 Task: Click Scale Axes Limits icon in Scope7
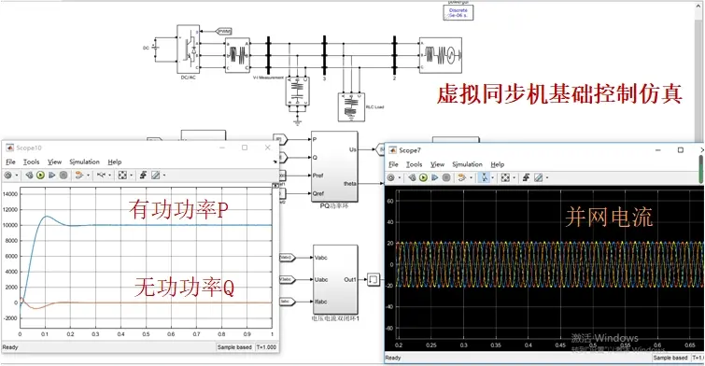(505, 177)
